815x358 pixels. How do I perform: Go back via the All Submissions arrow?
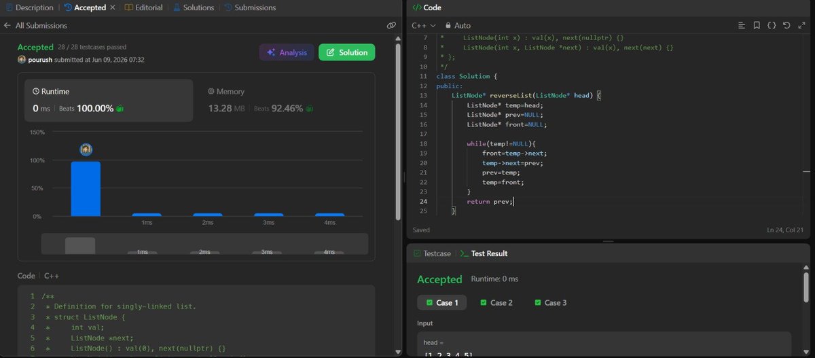coord(7,25)
